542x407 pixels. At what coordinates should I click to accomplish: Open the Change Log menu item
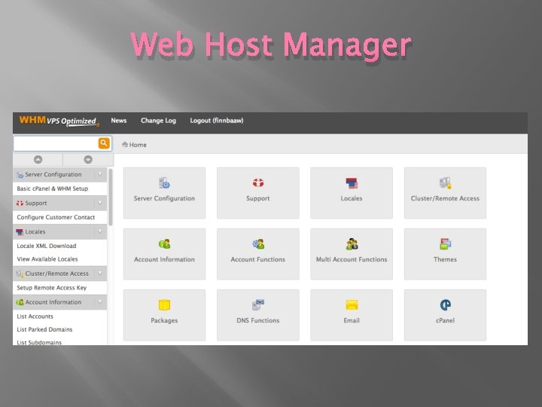(x=158, y=121)
